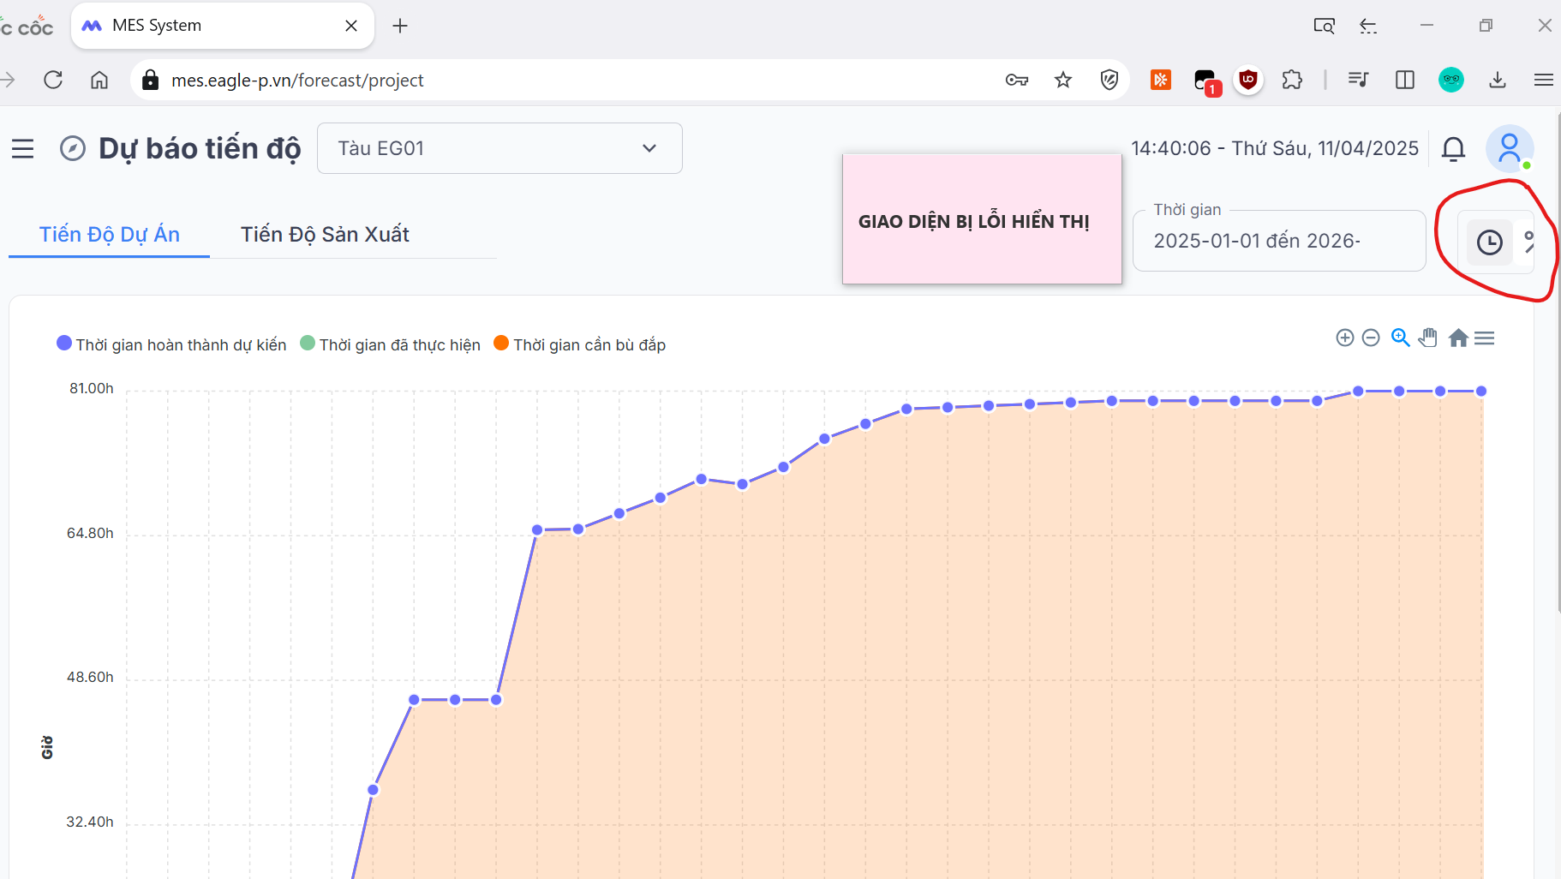Open the hamburger sidebar menu
Image resolution: width=1561 pixels, height=879 pixels.
23,149
